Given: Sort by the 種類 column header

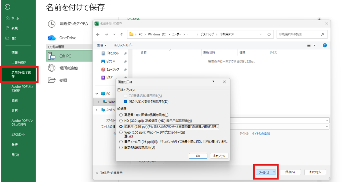Looking at the screenshot, I should pyautogui.click(x=243, y=52).
